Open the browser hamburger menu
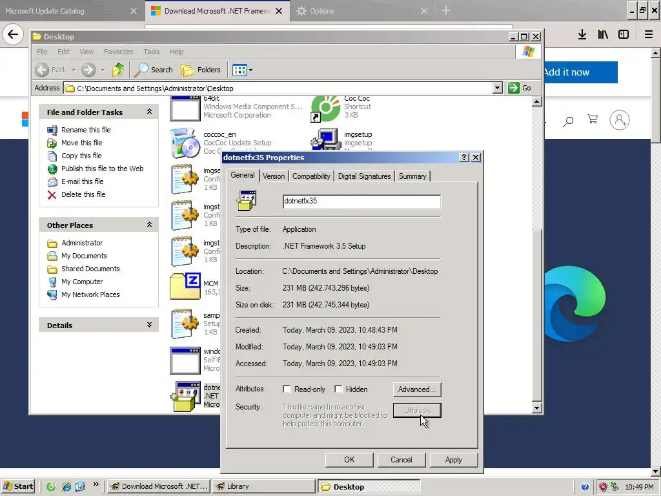The height and width of the screenshot is (496, 661). click(648, 35)
